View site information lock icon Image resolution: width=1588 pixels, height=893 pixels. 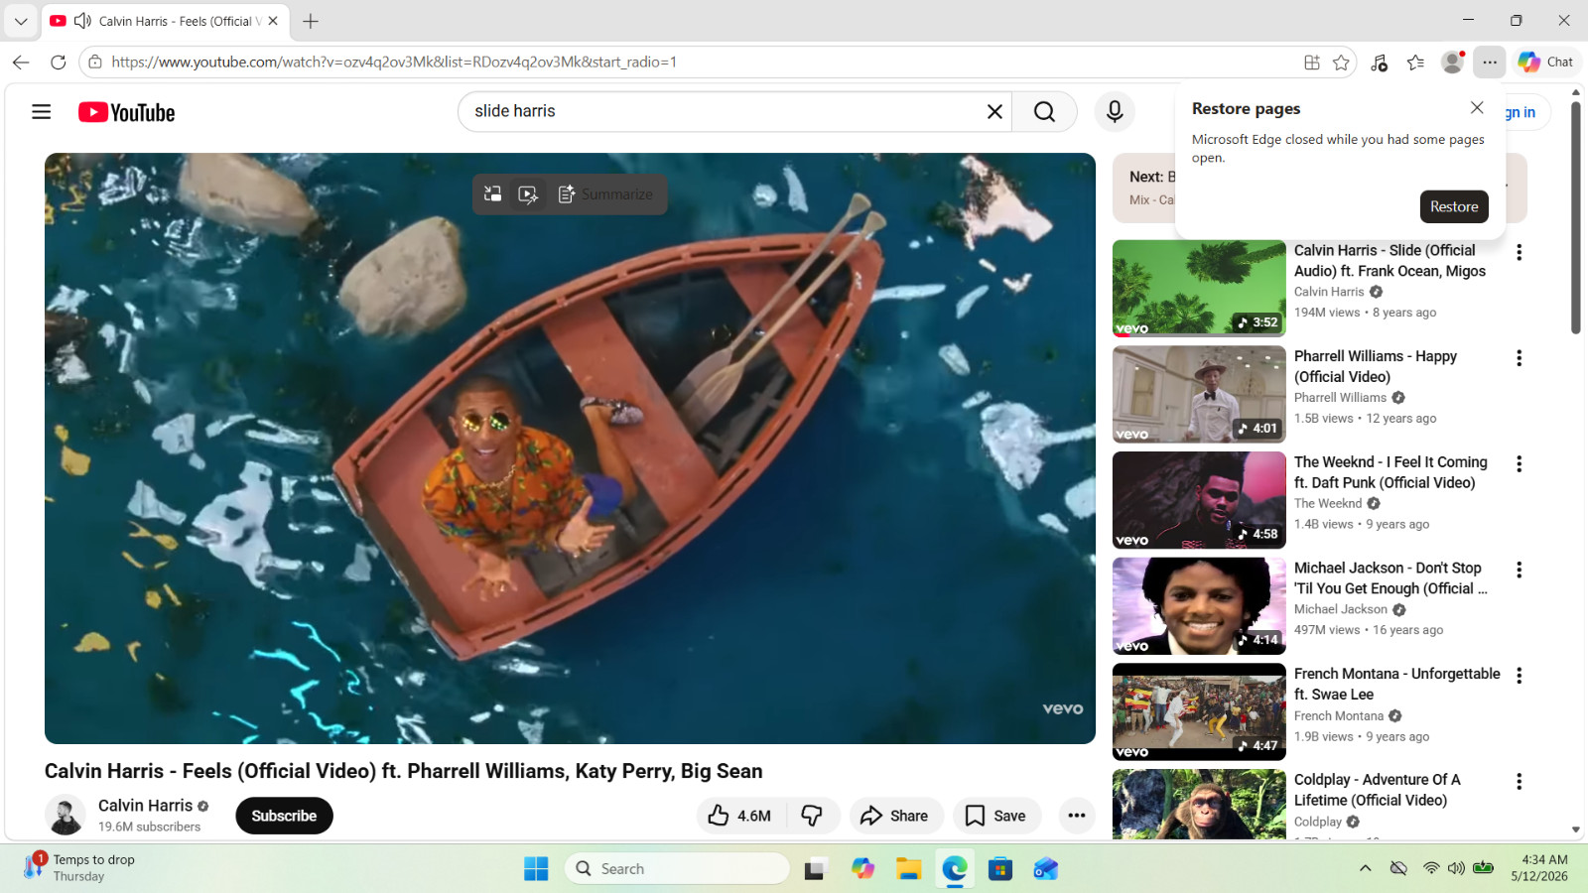(x=95, y=62)
